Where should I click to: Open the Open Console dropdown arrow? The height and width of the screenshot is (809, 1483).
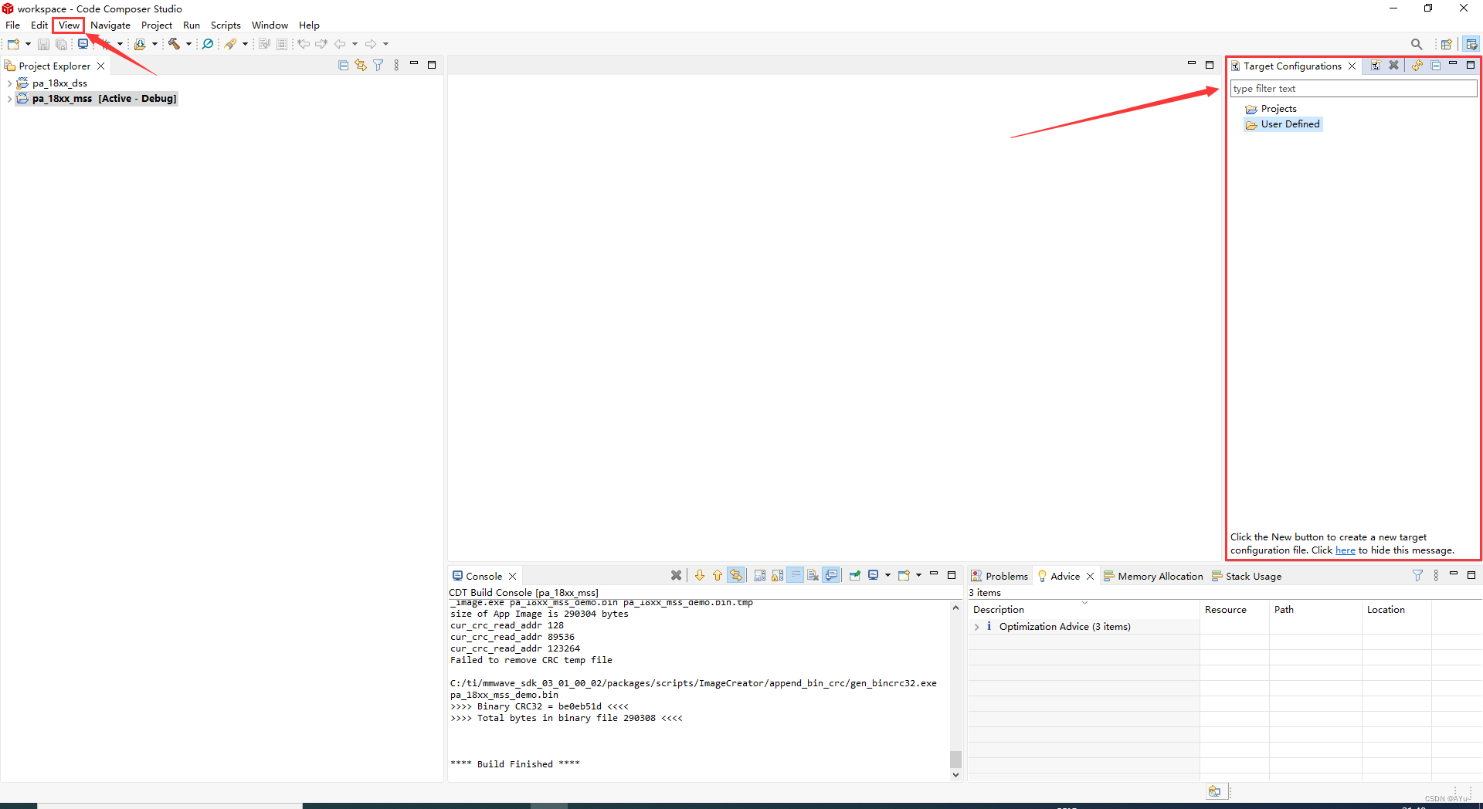(x=918, y=575)
